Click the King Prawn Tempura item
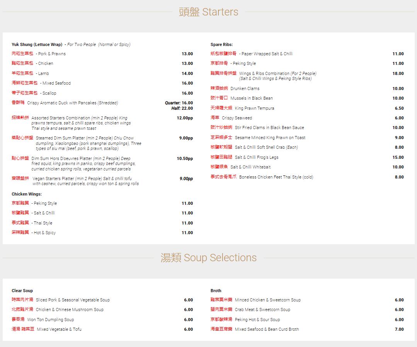 click(x=254, y=108)
